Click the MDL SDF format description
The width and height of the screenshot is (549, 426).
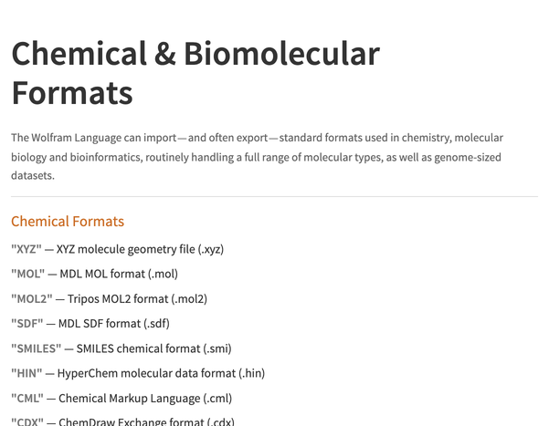point(114,323)
